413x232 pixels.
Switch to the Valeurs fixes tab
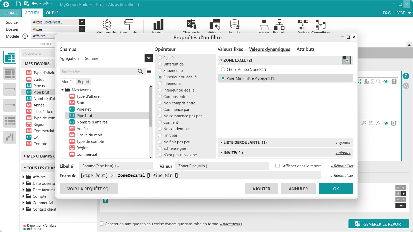coord(230,49)
